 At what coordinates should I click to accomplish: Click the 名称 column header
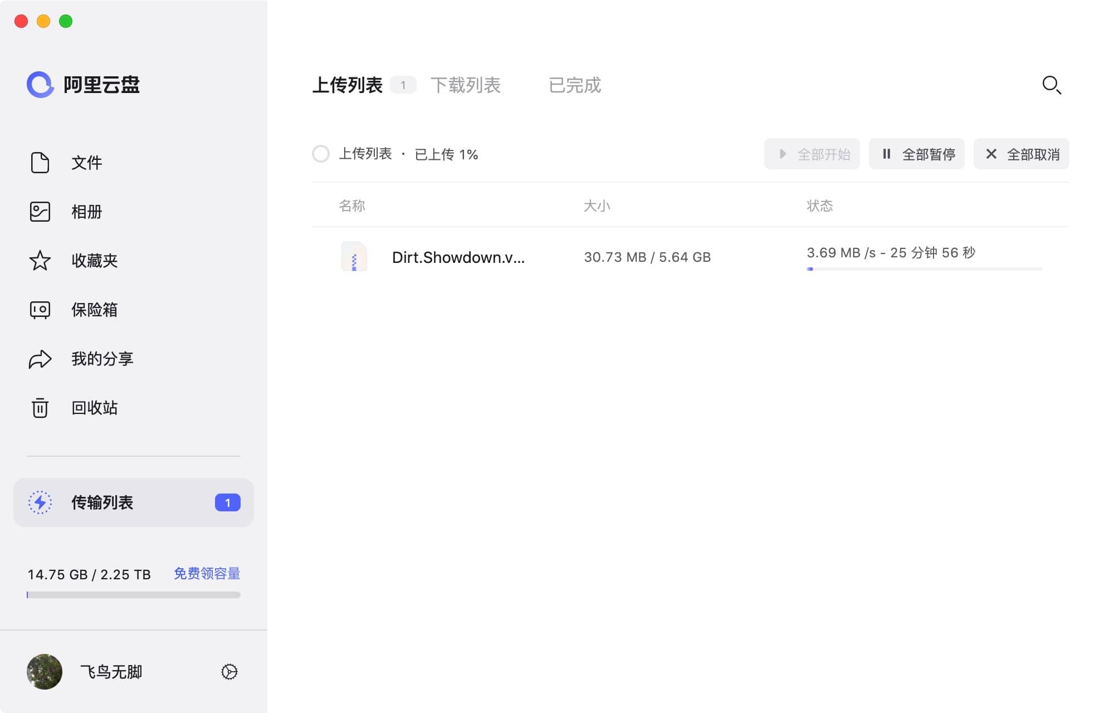[x=352, y=206]
